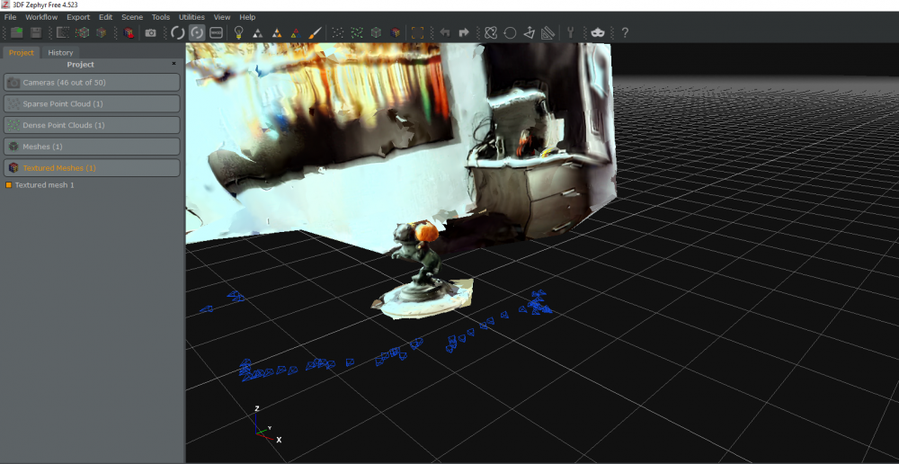The image size is (899, 464).
Task: Click the XYZ axis gizmo in viewport
Action: 267,424
